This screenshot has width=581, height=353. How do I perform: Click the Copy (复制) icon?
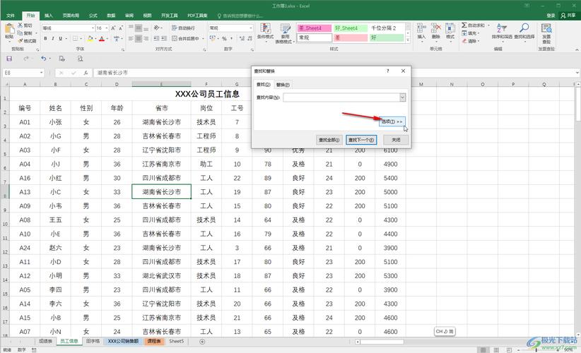click(20, 33)
